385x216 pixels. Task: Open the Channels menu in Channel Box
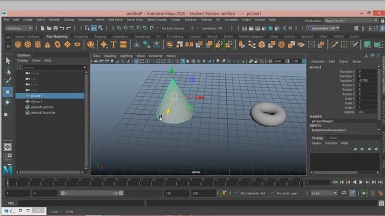318,61
